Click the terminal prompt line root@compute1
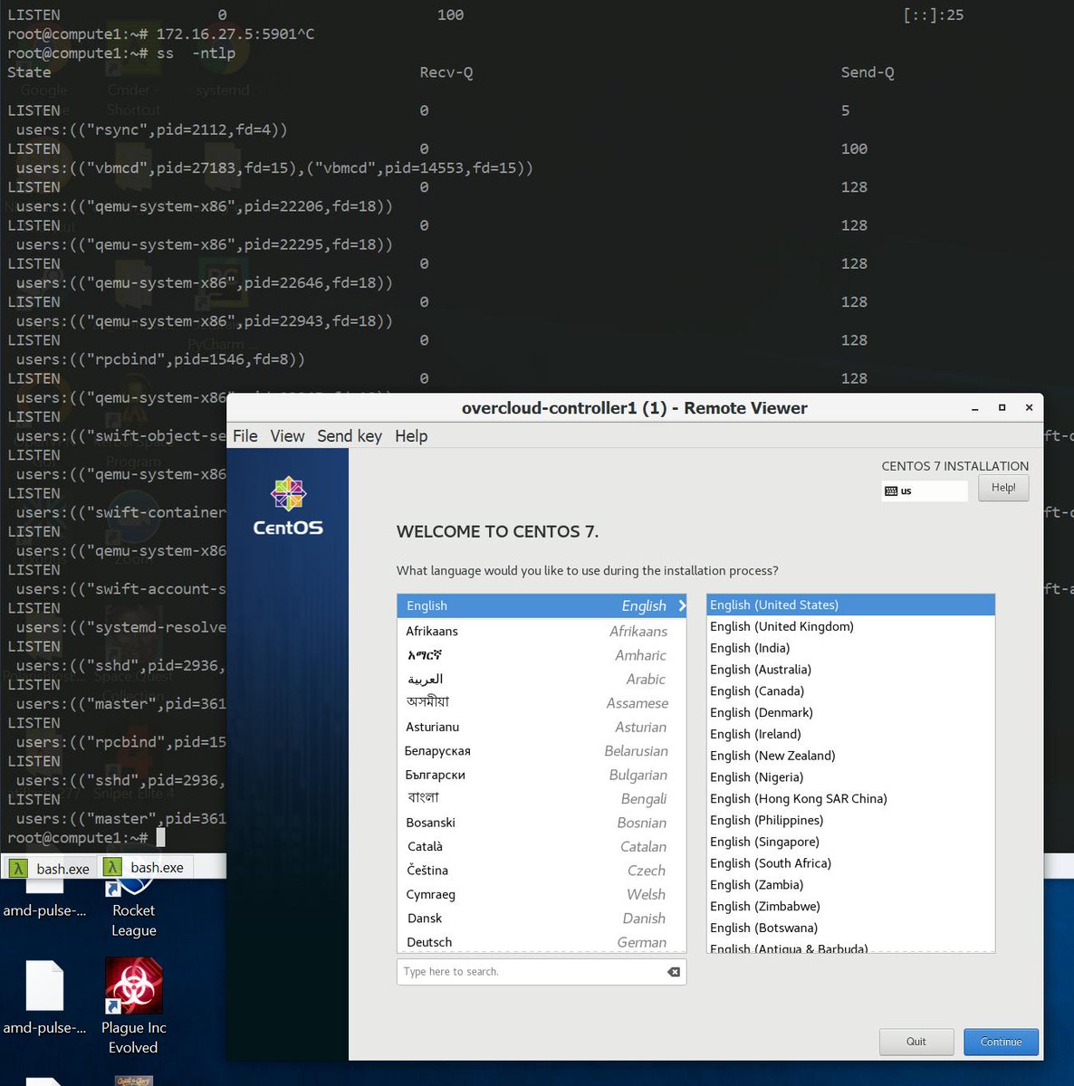1074x1086 pixels. [x=86, y=838]
